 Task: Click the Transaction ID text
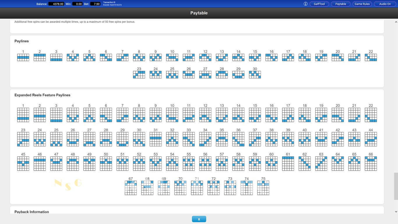click(112, 4)
